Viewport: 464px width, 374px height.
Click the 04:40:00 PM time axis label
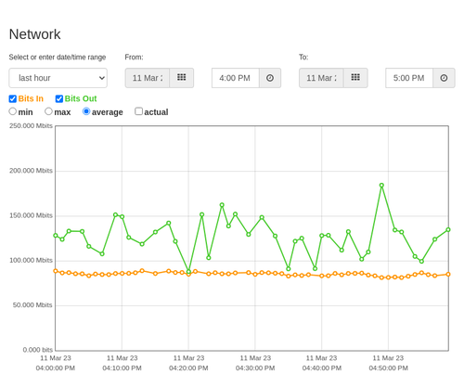322,368
